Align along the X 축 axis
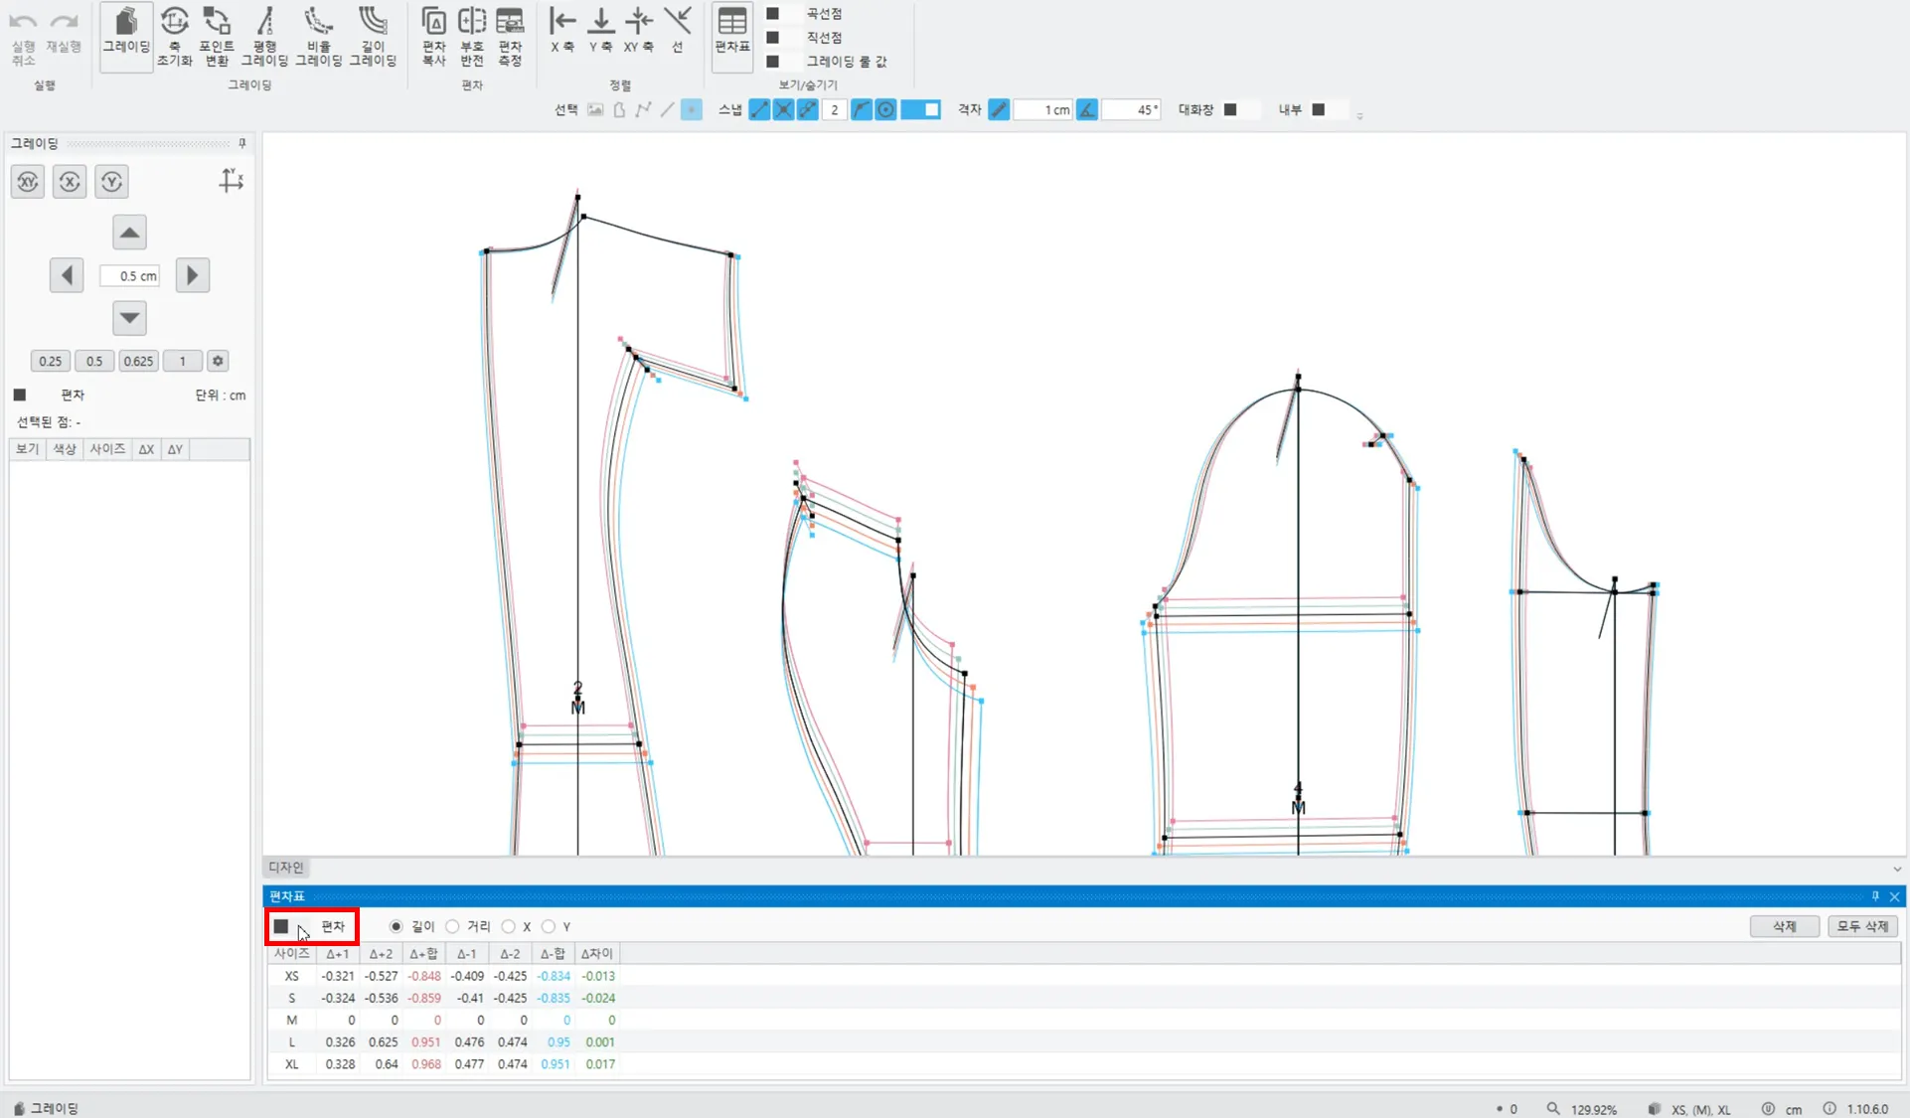1910x1118 pixels. click(x=562, y=30)
